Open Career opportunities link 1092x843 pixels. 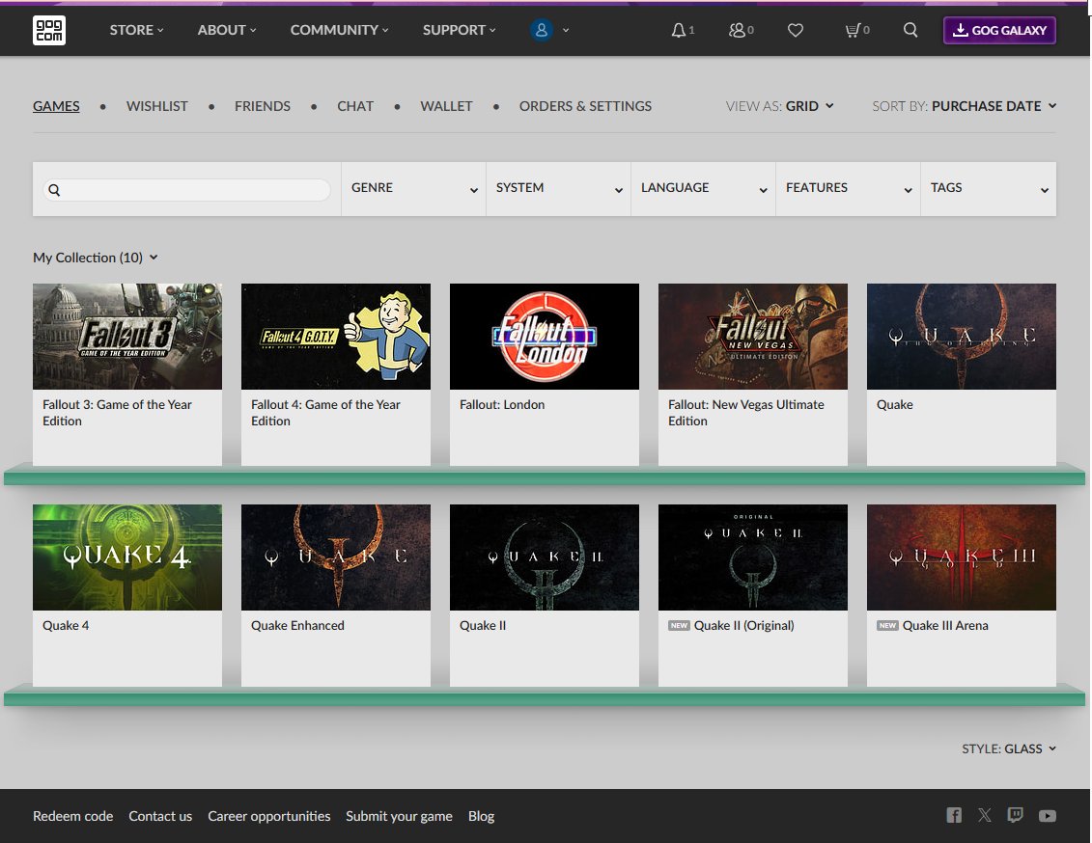pos(268,816)
